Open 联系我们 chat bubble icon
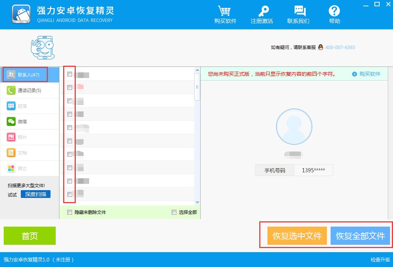393x267 pixels. [x=299, y=12]
